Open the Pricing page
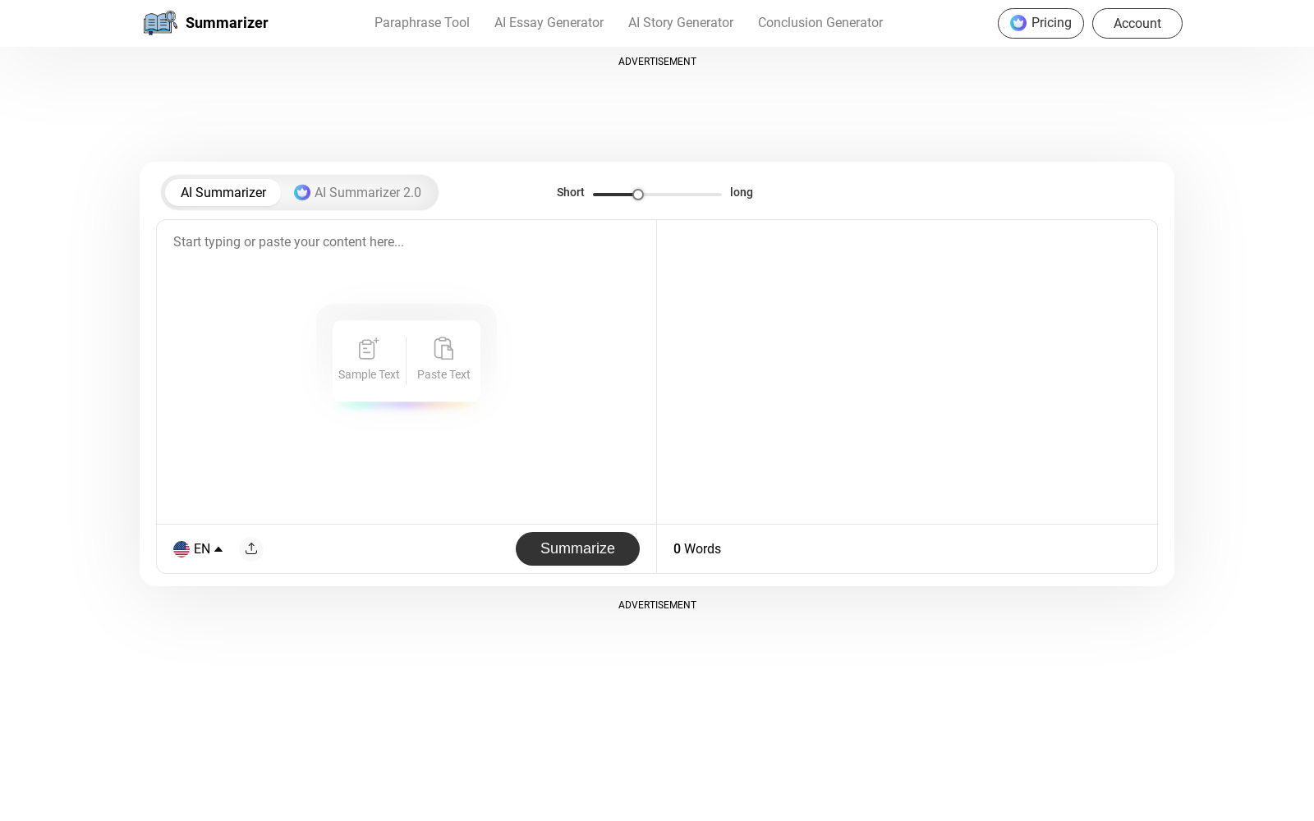The width and height of the screenshot is (1314, 821). (x=1041, y=23)
